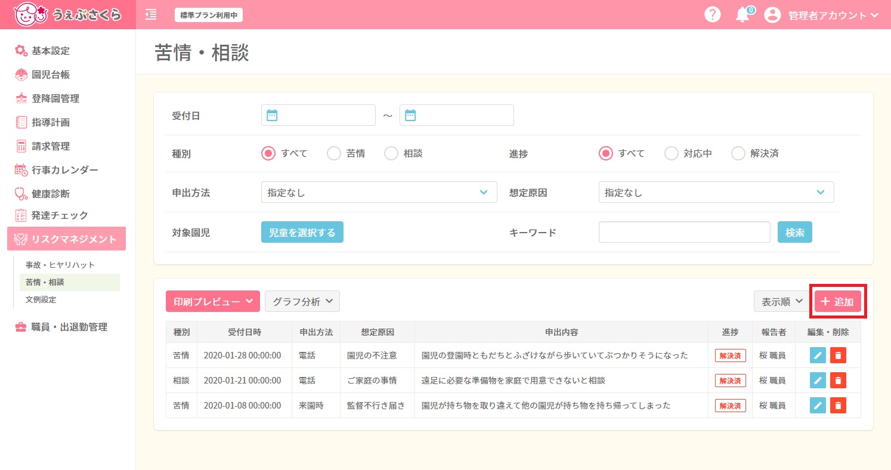Collapse the sidebar with the menu toggle icon
The height and width of the screenshot is (470, 891).
click(x=151, y=14)
